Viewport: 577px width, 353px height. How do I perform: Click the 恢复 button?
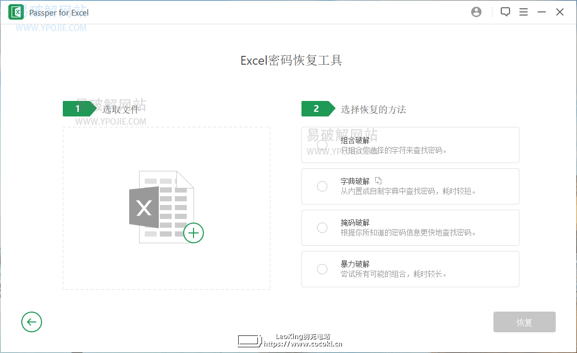(525, 322)
